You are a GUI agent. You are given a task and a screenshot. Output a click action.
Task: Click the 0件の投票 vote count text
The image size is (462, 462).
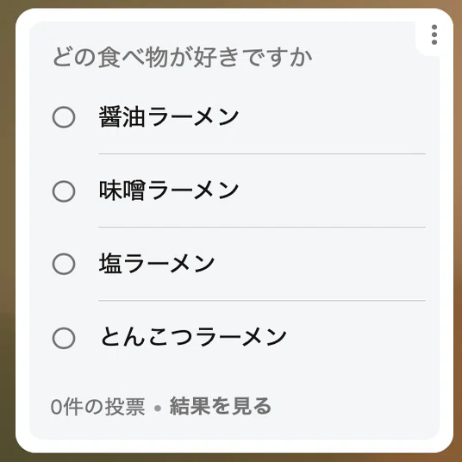[97, 407]
